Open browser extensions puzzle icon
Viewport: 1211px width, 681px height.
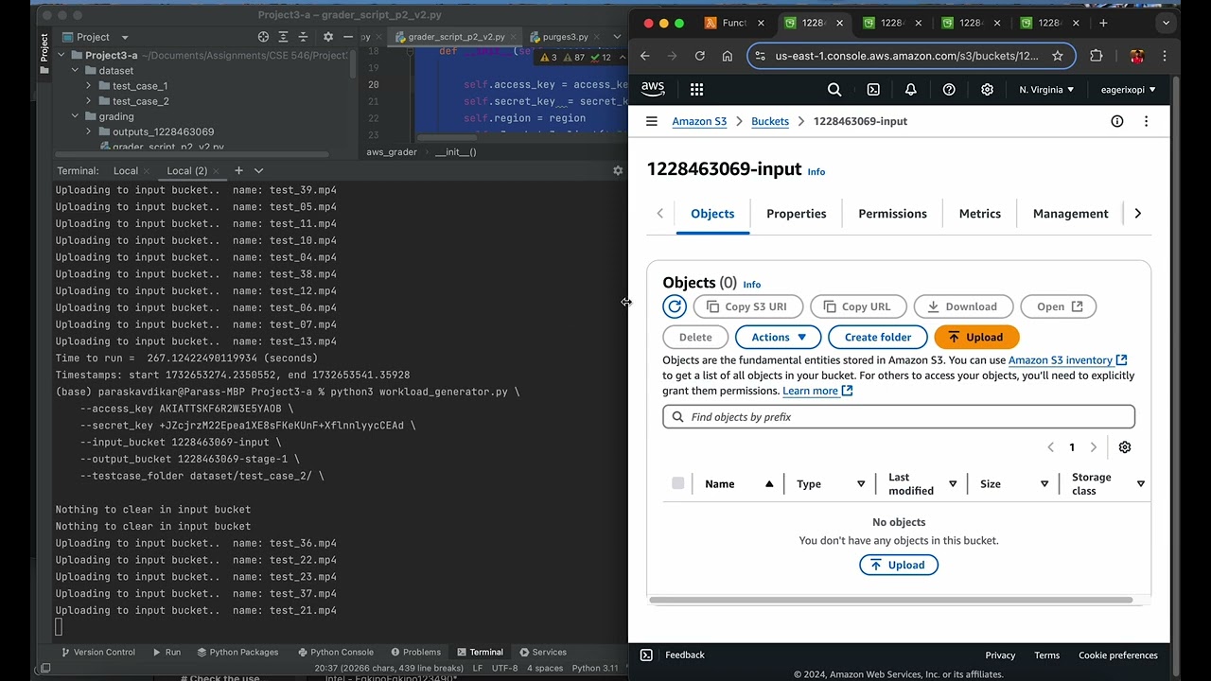pos(1097,56)
